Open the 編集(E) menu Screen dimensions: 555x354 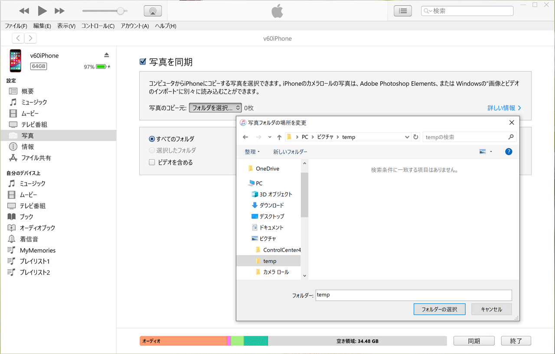[x=42, y=26]
